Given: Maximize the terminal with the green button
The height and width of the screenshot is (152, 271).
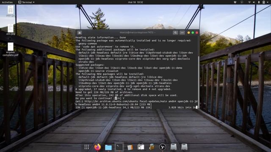Looking at the screenshot, I should tap(193, 33).
